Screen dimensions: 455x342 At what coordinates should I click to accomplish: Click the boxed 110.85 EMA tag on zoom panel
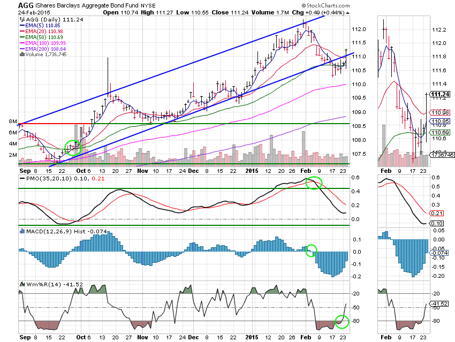tap(440, 121)
